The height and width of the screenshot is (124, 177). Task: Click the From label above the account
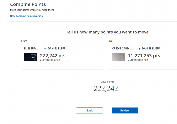click(x=24, y=41)
